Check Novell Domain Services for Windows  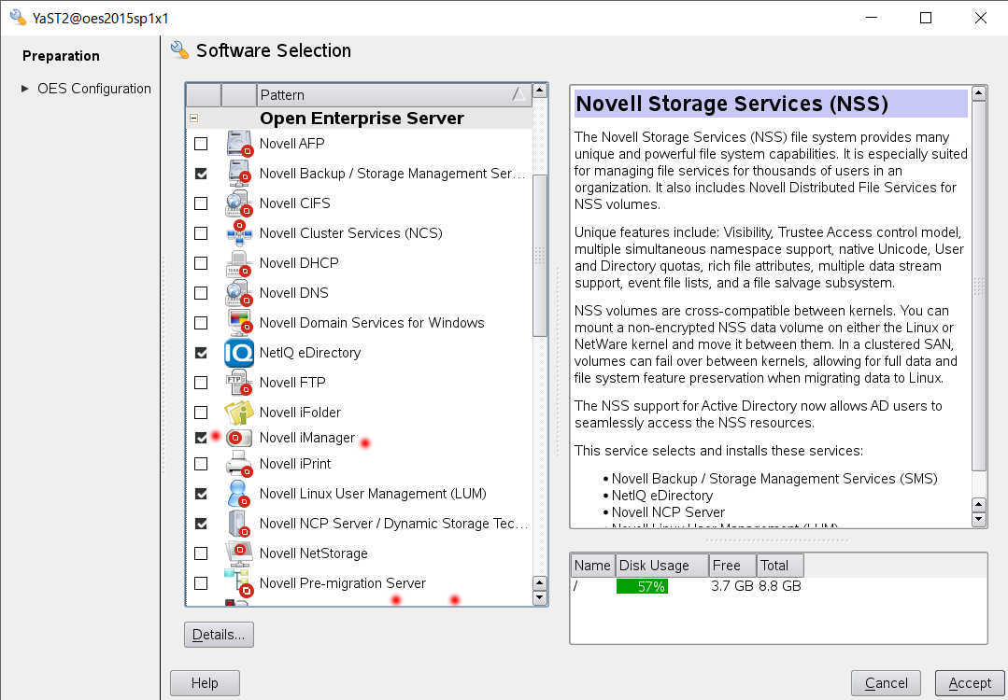[201, 322]
